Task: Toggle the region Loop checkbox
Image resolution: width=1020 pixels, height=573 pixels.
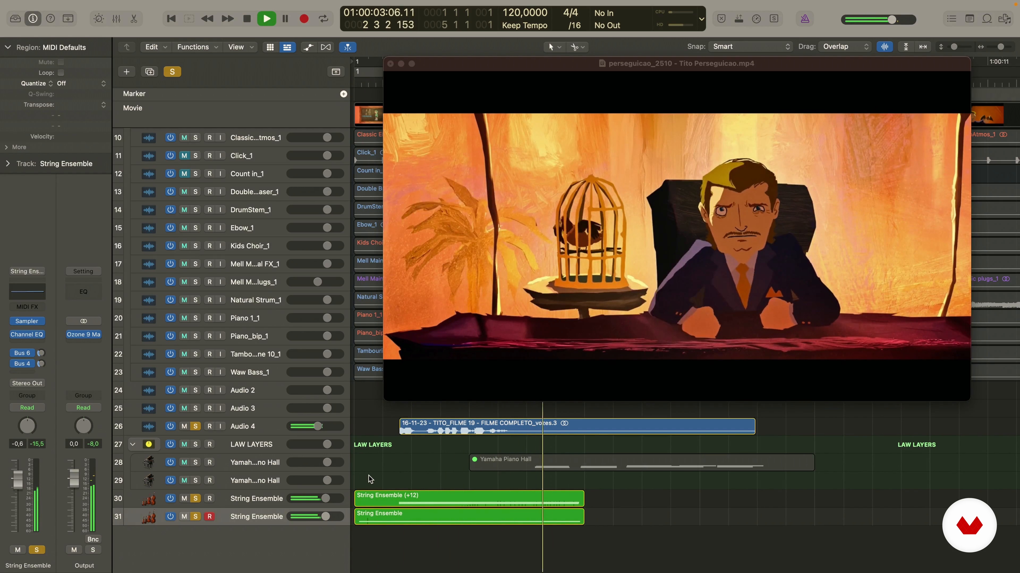Action: tap(61, 73)
